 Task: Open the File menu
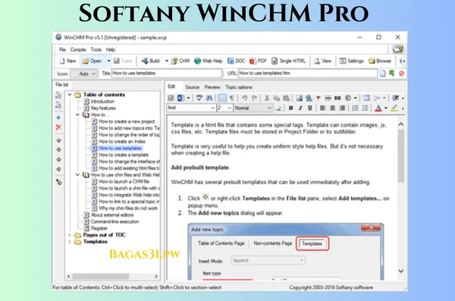coord(62,49)
